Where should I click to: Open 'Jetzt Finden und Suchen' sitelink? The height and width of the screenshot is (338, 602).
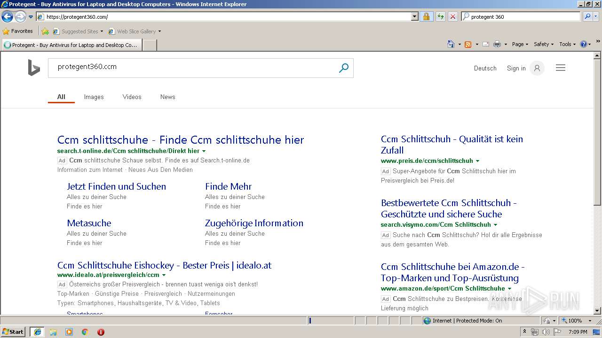tap(116, 186)
